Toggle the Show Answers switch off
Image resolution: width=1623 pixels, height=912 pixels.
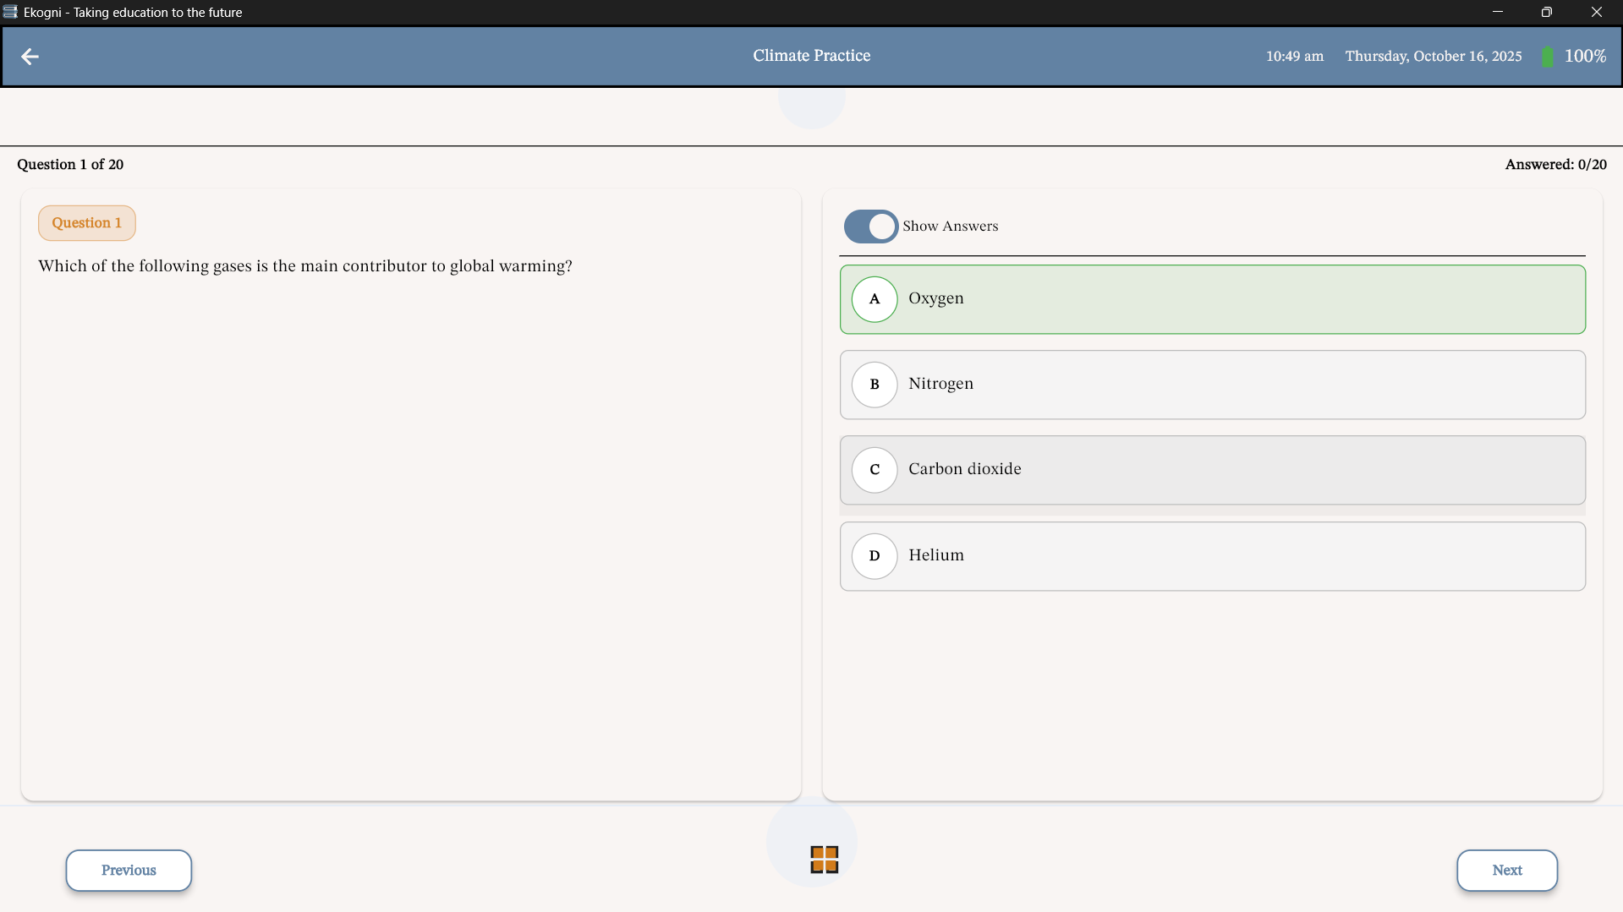pyautogui.click(x=870, y=227)
